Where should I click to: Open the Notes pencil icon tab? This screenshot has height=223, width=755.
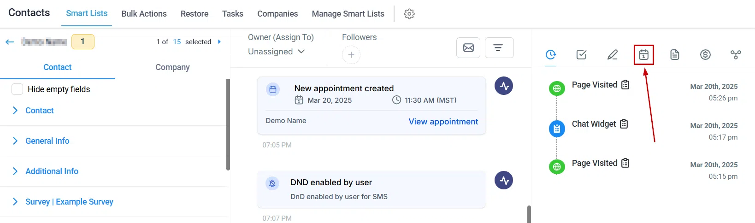(x=613, y=55)
